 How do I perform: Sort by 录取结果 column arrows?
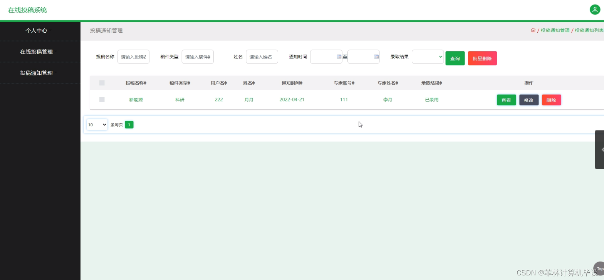[441, 83]
